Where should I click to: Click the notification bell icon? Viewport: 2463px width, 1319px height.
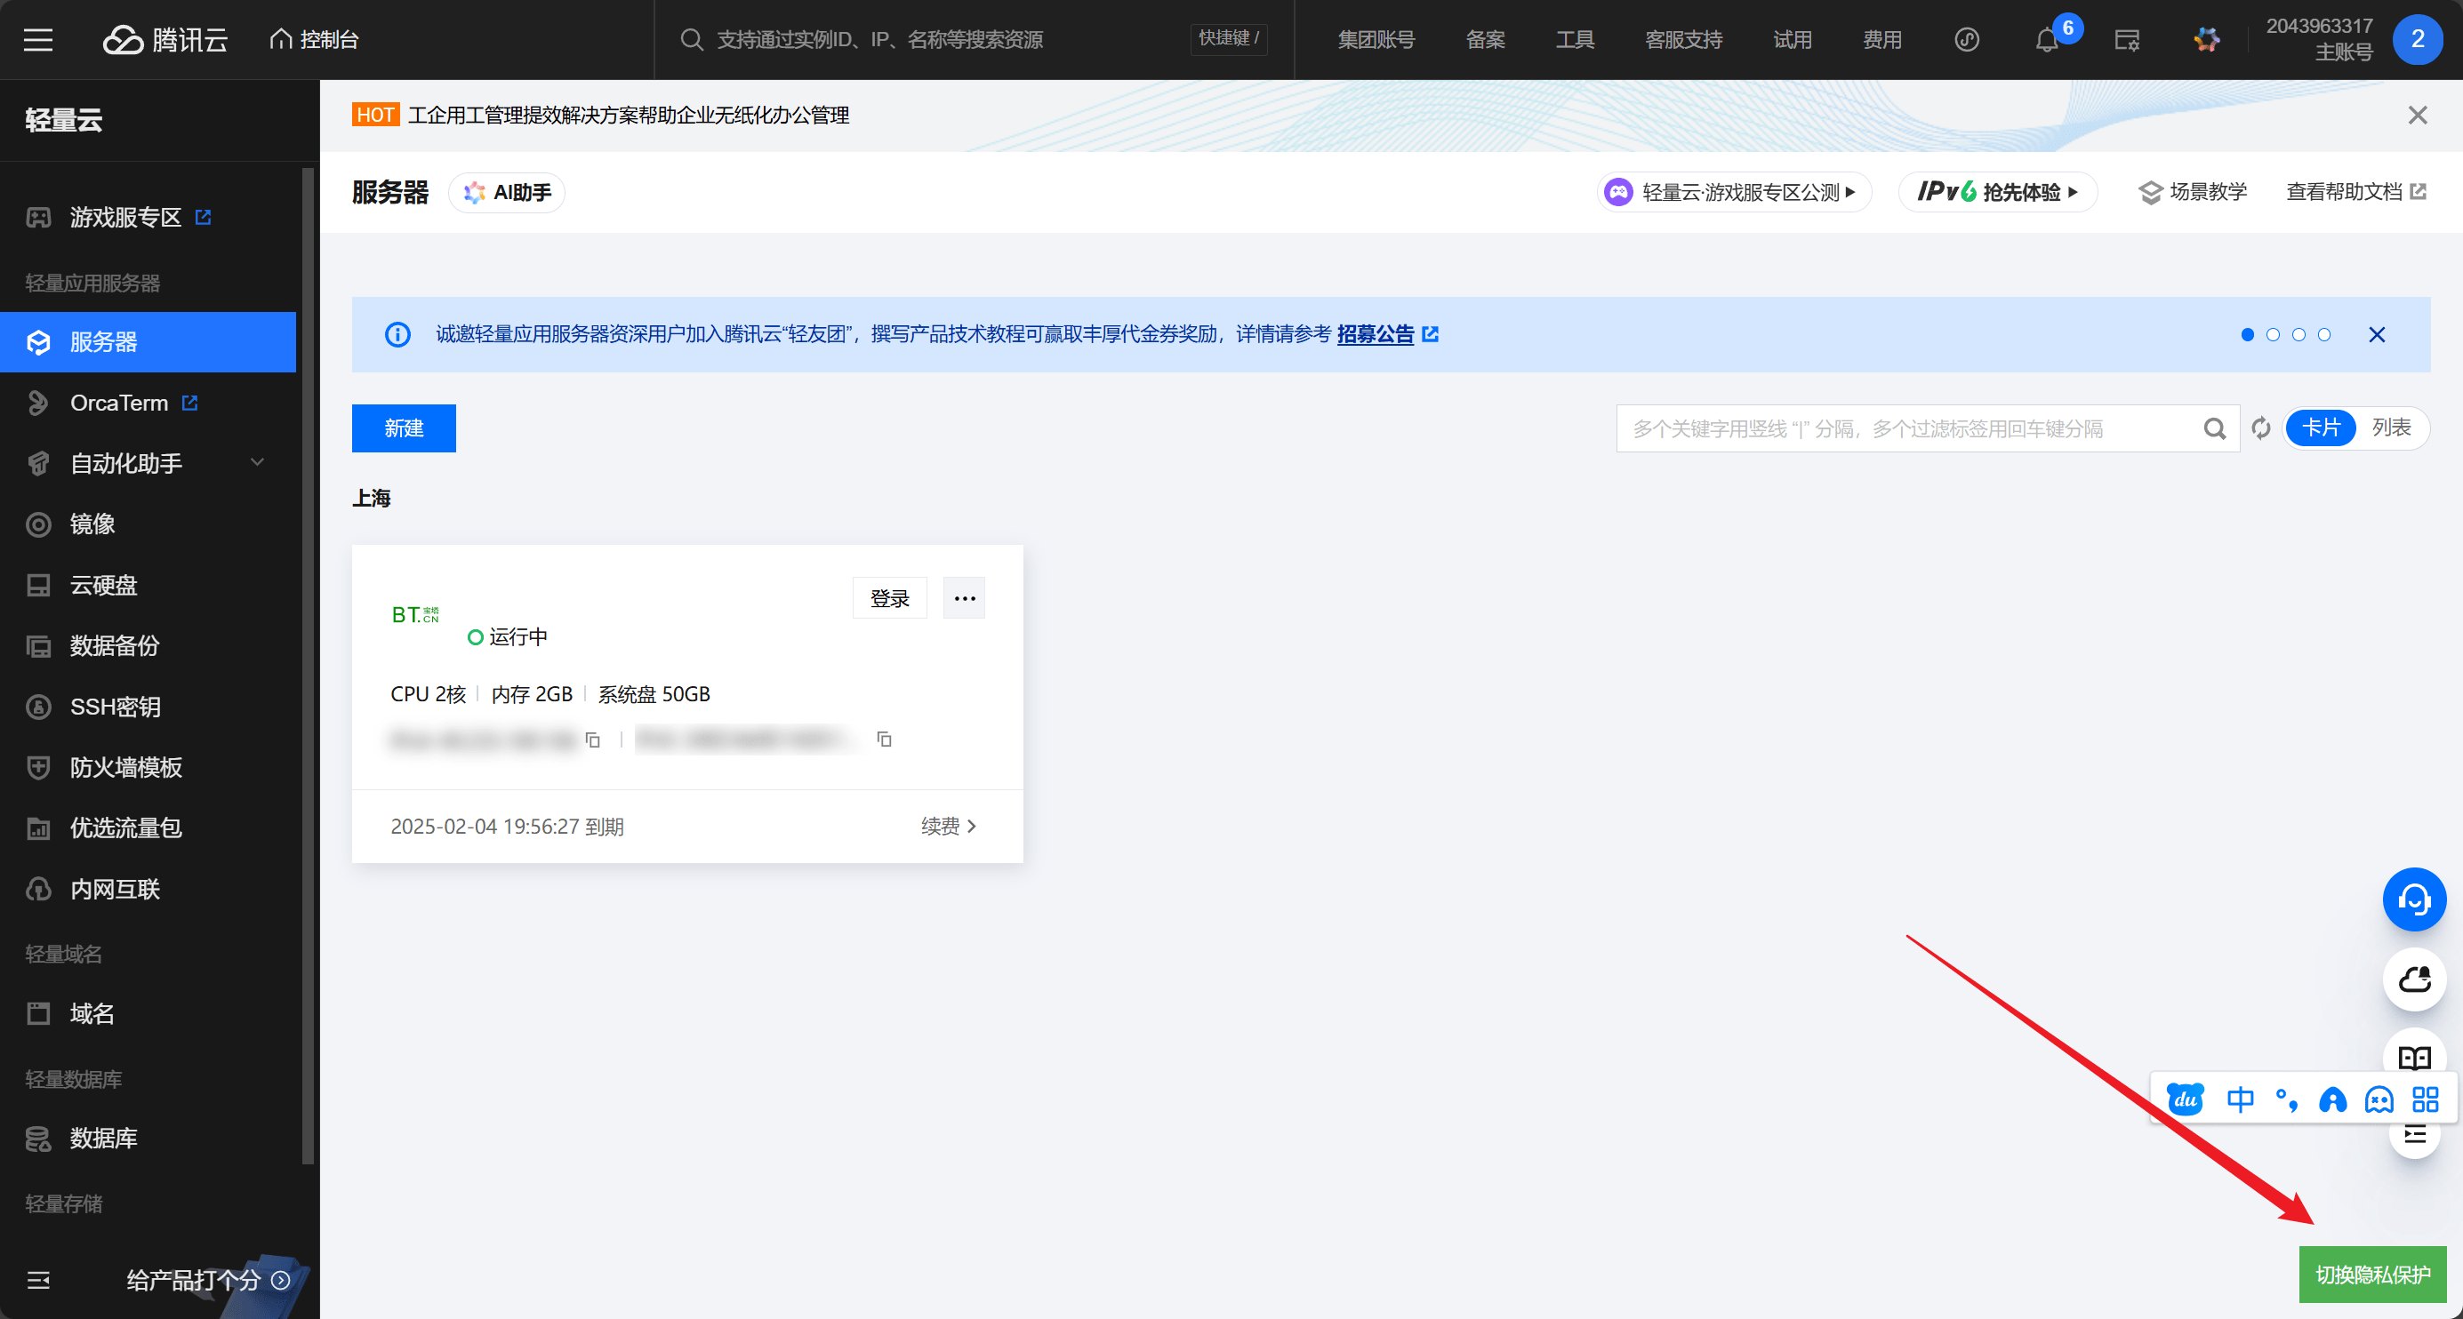tap(2045, 40)
